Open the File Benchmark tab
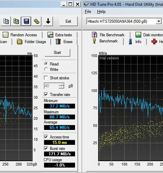The height and width of the screenshot is (173, 163). point(108,35)
